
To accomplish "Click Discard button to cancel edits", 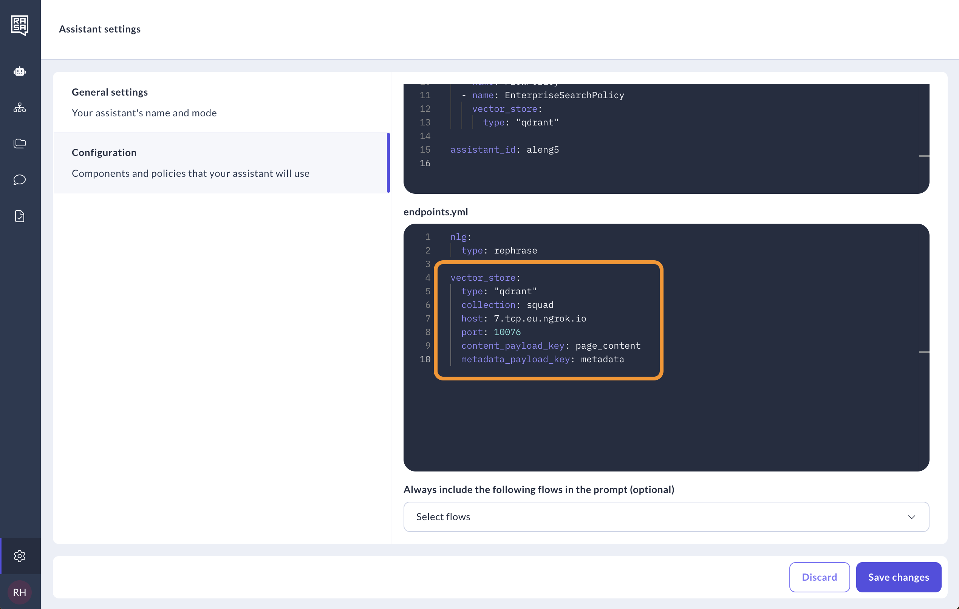I will [x=819, y=577].
